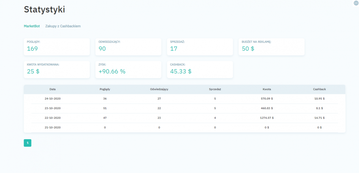Click the Statystyki page heading
Screen dimensions: 359x173
coord(44,10)
